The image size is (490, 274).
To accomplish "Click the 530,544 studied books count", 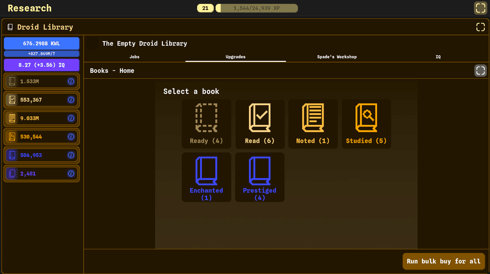I will [x=31, y=137].
